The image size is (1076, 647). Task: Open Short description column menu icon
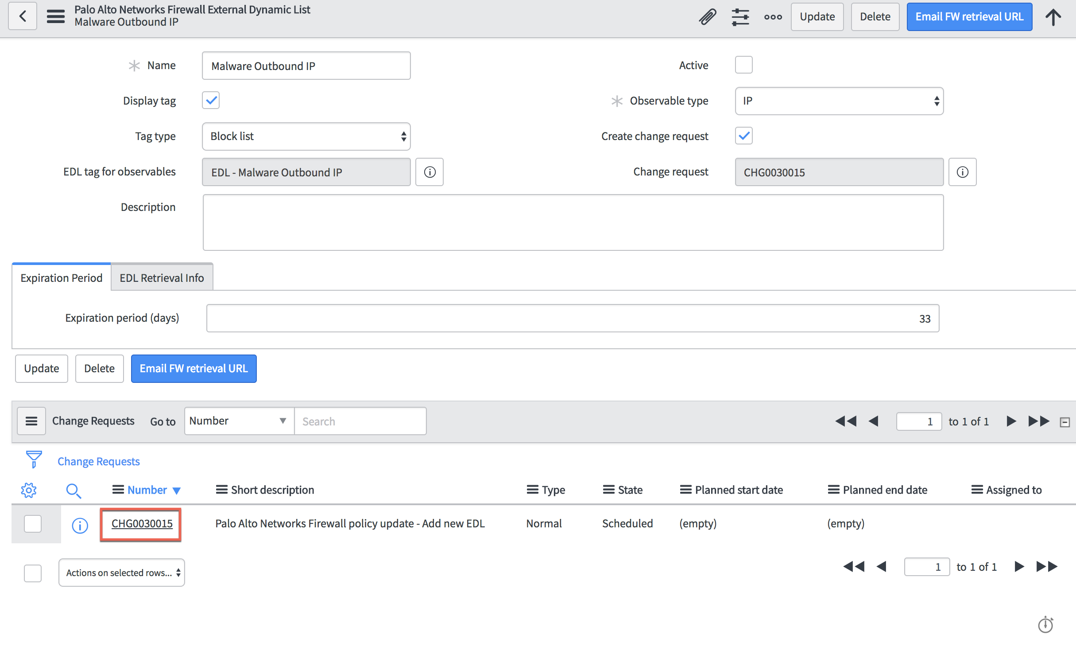click(221, 490)
